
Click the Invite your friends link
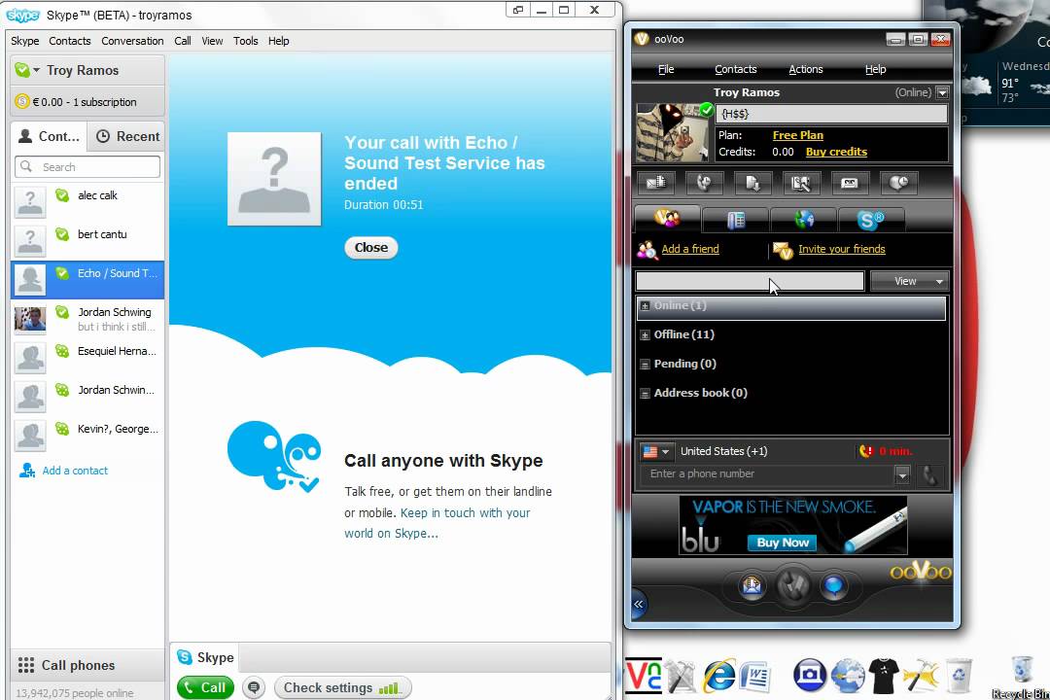pos(842,249)
